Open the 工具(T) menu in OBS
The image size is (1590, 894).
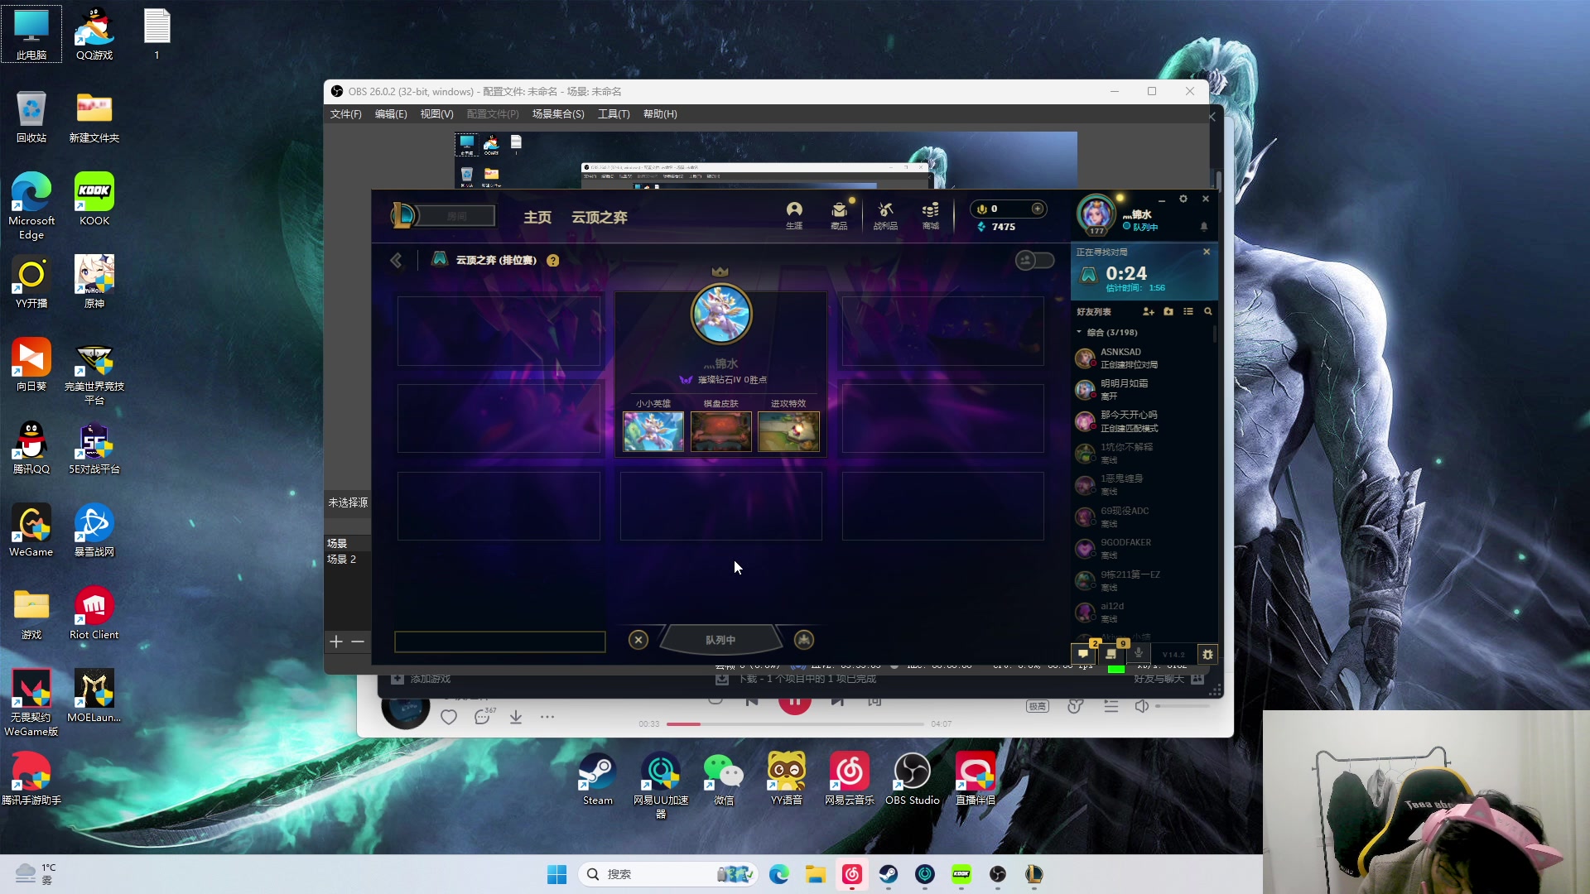tap(614, 114)
